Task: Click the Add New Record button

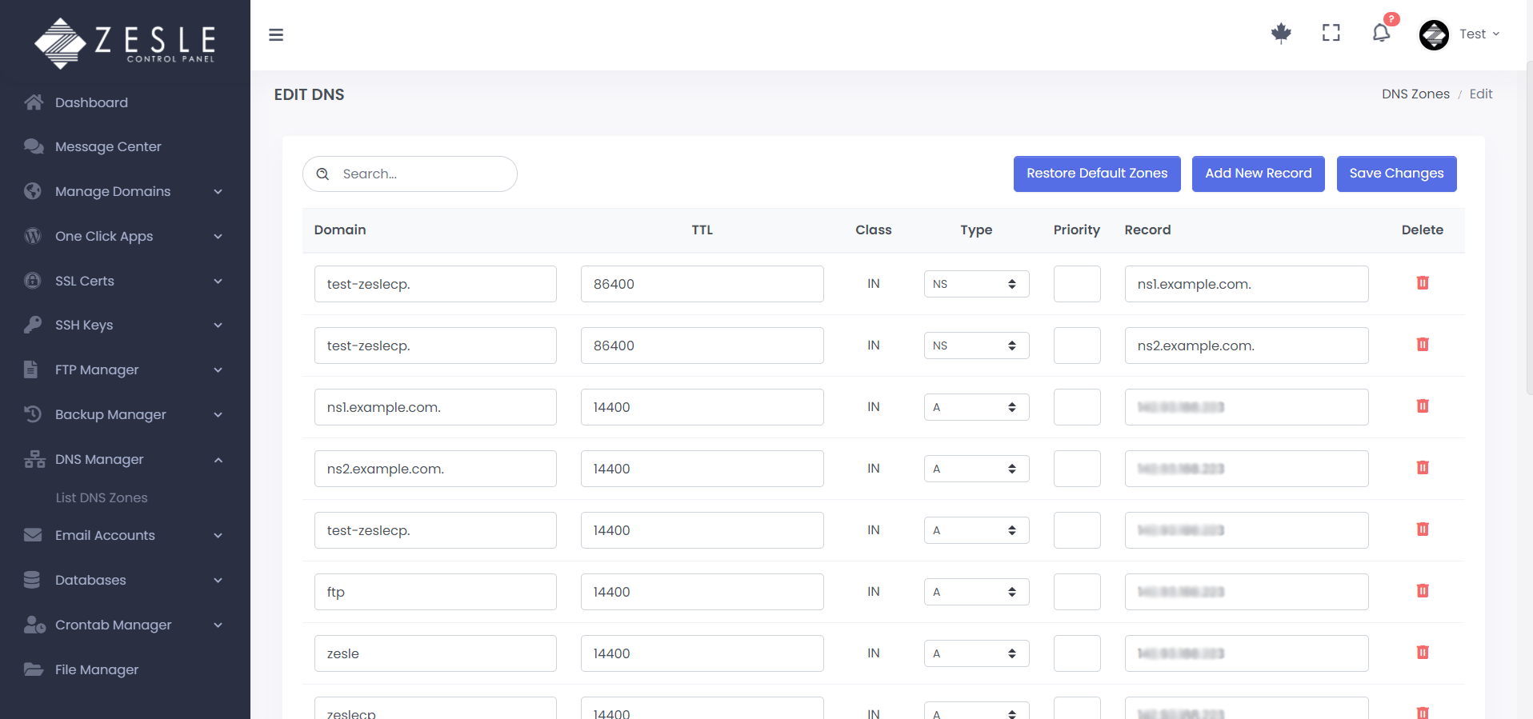Action: pos(1258,174)
